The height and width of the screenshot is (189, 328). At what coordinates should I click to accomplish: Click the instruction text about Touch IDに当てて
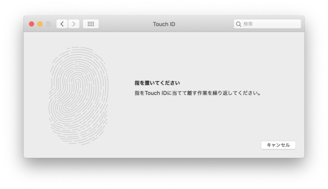coord(198,93)
